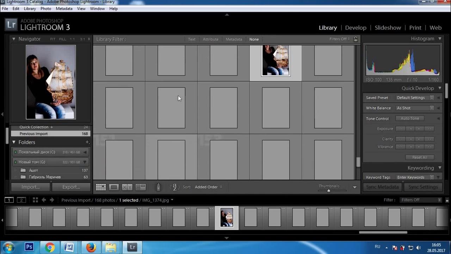This screenshot has height=254, width=451.
Task: Go forward with filmstrip right arrow
Action: coord(52,200)
